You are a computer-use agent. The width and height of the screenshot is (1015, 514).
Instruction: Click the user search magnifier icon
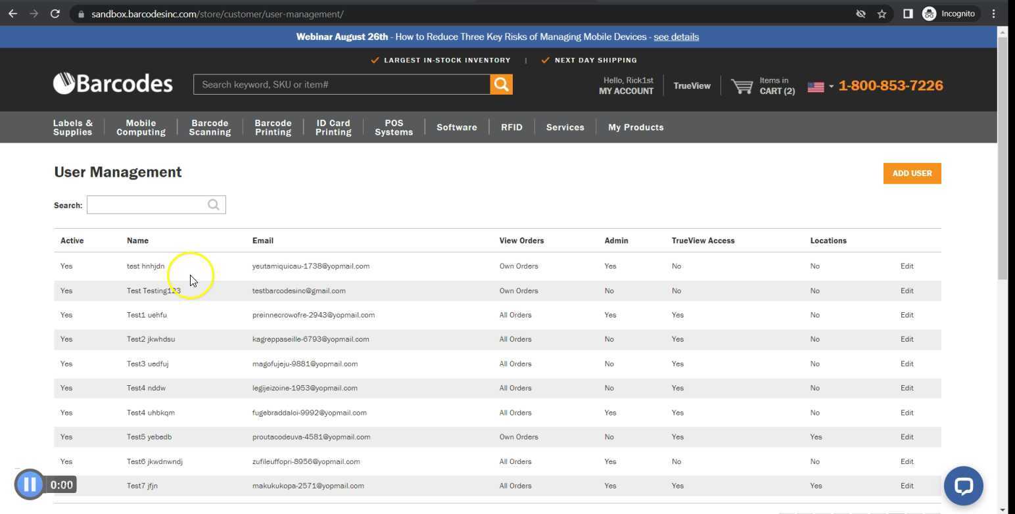[x=214, y=205]
